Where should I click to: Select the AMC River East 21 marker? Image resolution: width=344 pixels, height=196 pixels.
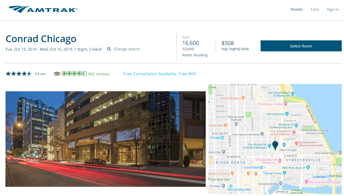pos(308,167)
